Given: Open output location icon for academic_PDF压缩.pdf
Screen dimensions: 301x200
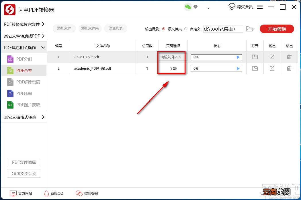Looking at the screenshot, I should pos(272,68).
